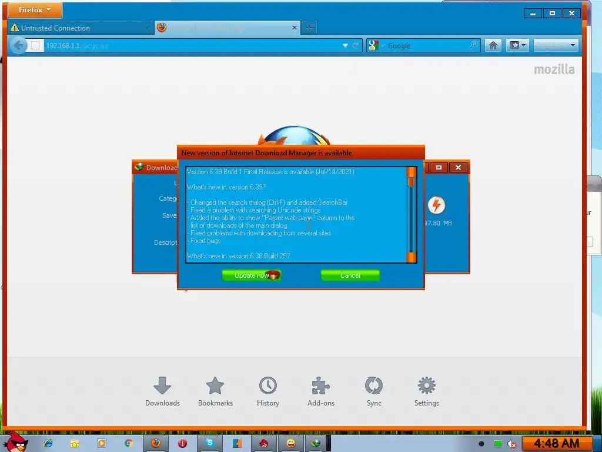This screenshot has height=452, width=602.
Task: Maximize the Download info window behind the dialog
Action: [439, 168]
